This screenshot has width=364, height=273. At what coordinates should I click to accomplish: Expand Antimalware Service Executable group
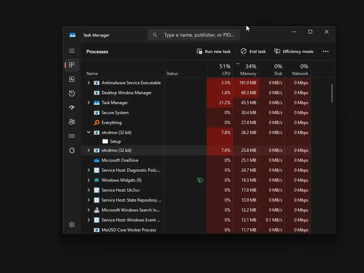click(89, 82)
